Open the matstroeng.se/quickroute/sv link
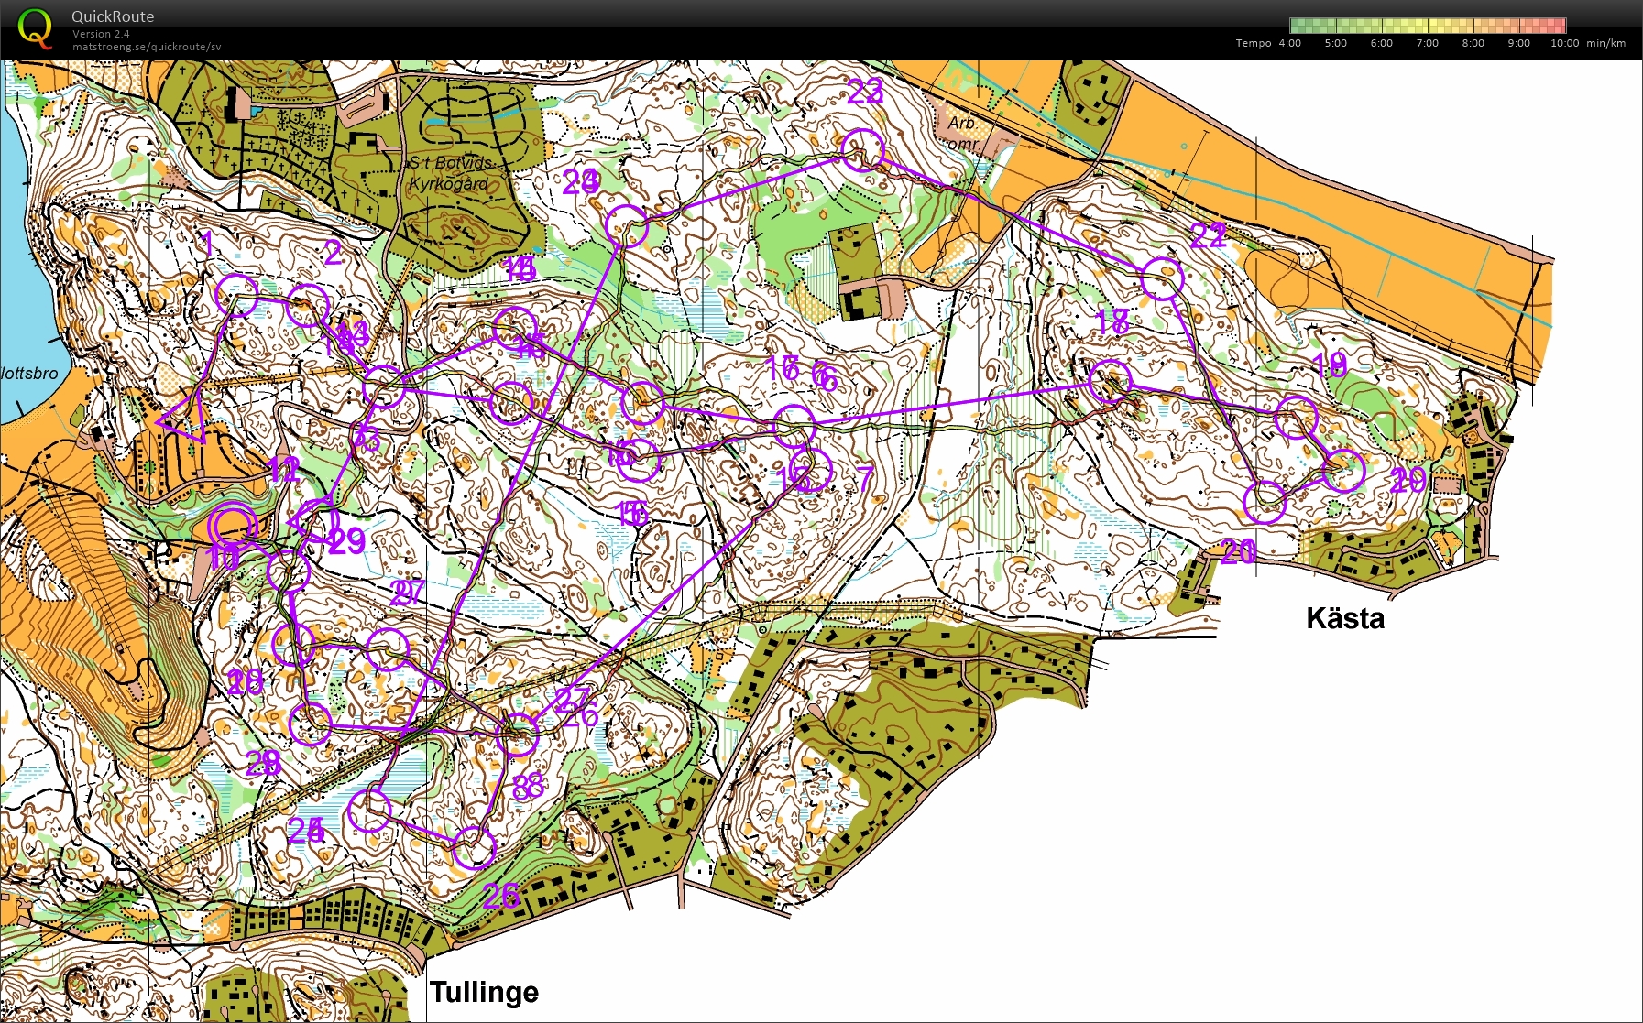 pyautogui.click(x=147, y=47)
